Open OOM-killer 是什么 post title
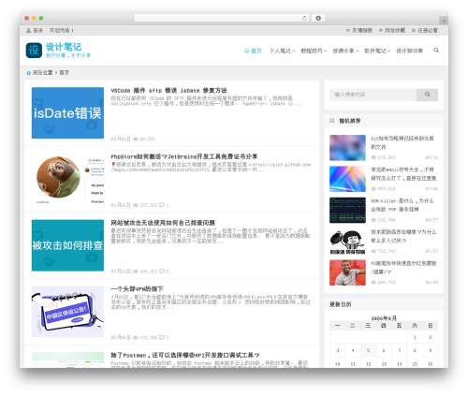This screenshot has width=468, height=396. (402, 205)
